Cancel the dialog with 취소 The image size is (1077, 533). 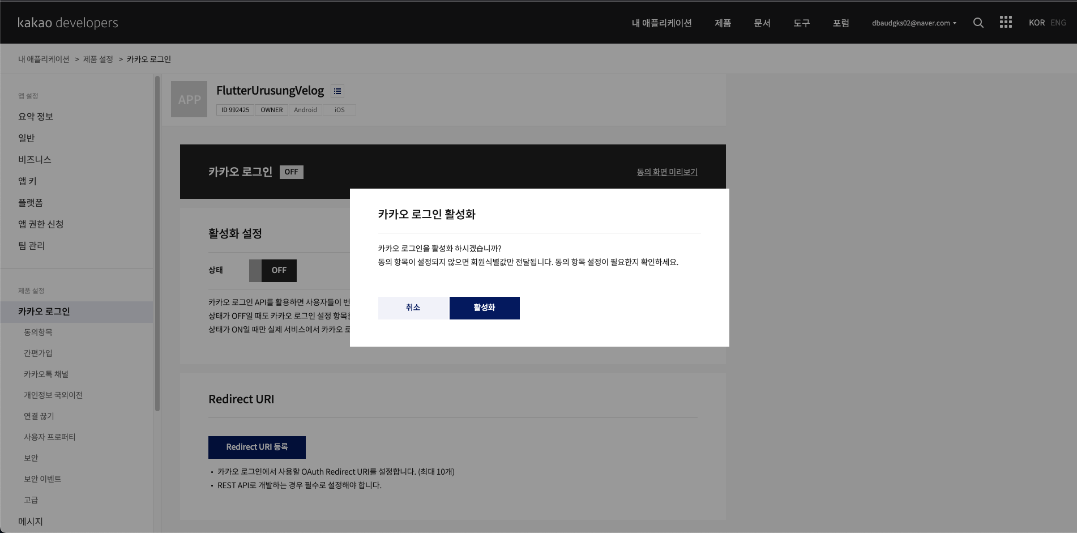pyautogui.click(x=413, y=308)
